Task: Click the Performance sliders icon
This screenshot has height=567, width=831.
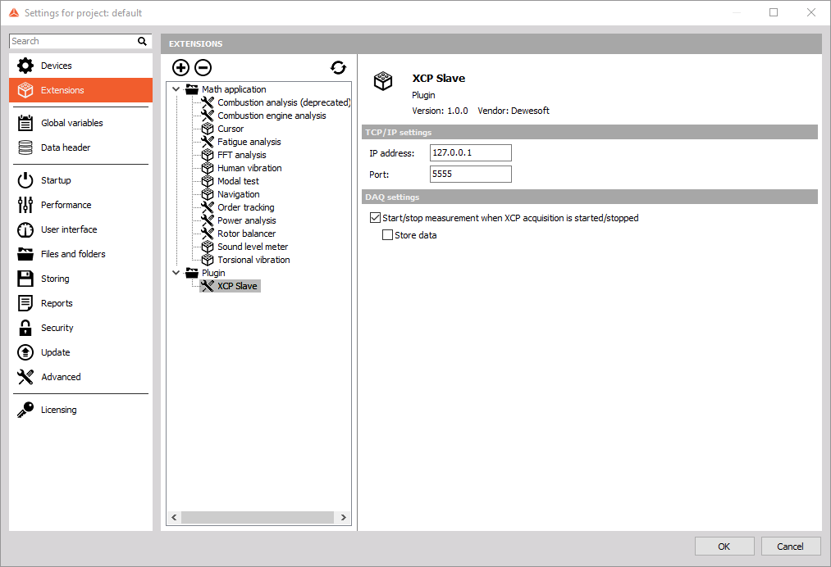Action: click(25, 205)
